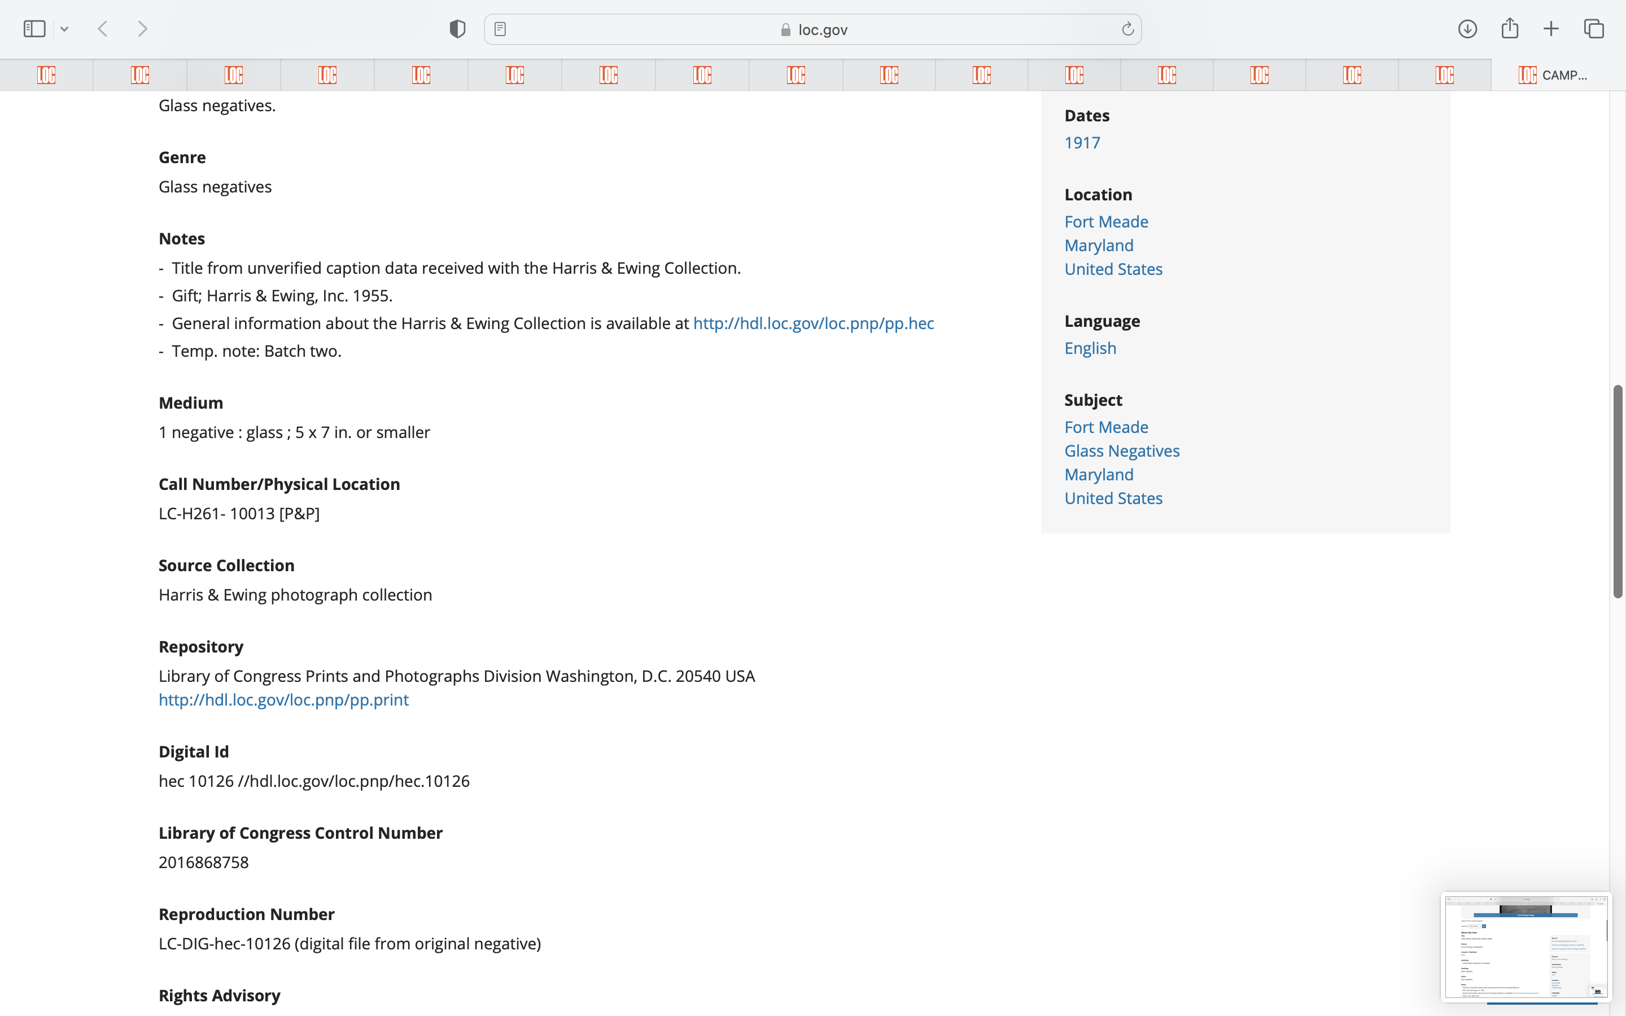Click the English language link

pyautogui.click(x=1090, y=348)
